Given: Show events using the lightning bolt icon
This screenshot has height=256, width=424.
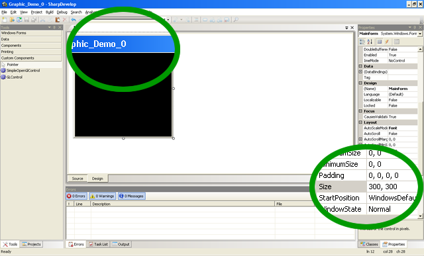Looking at the screenshot, I should coord(387,42).
